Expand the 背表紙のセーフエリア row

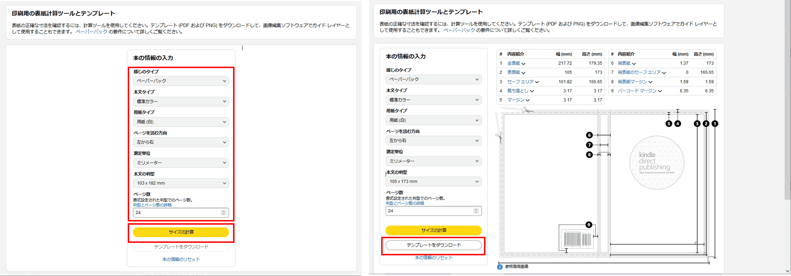coord(642,72)
